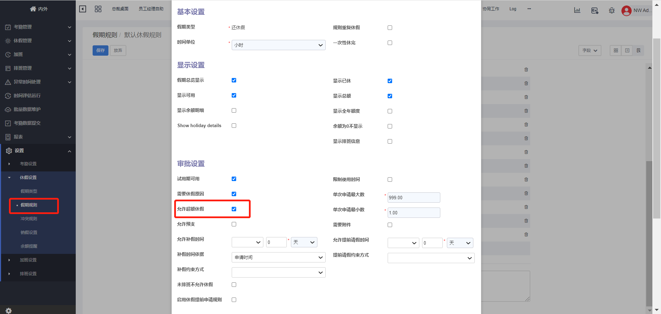Enable the 规则重复休假 checkbox
Image resolution: width=661 pixels, height=314 pixels.
(x=389, y=27)
